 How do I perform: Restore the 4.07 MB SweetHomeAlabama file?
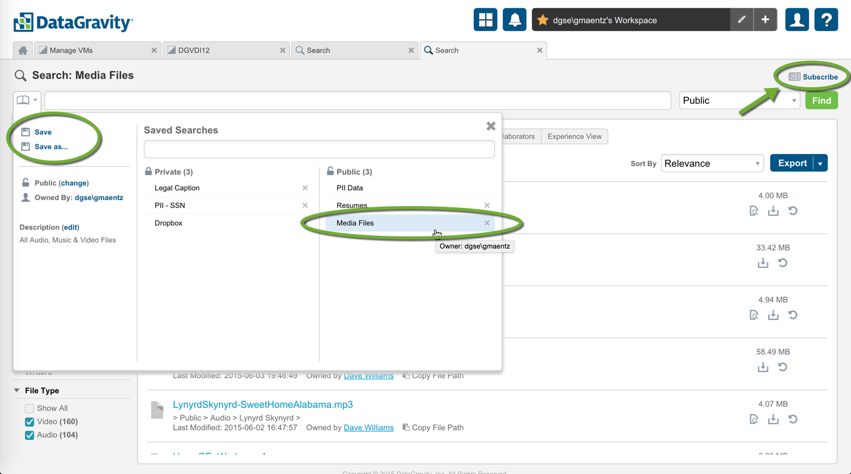point(792,419)
